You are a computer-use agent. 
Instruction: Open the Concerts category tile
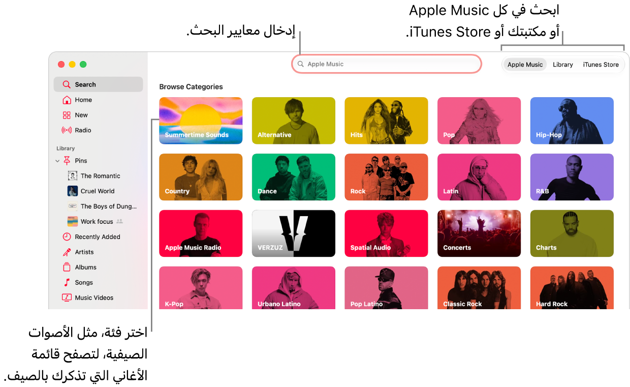coord(479,233)
